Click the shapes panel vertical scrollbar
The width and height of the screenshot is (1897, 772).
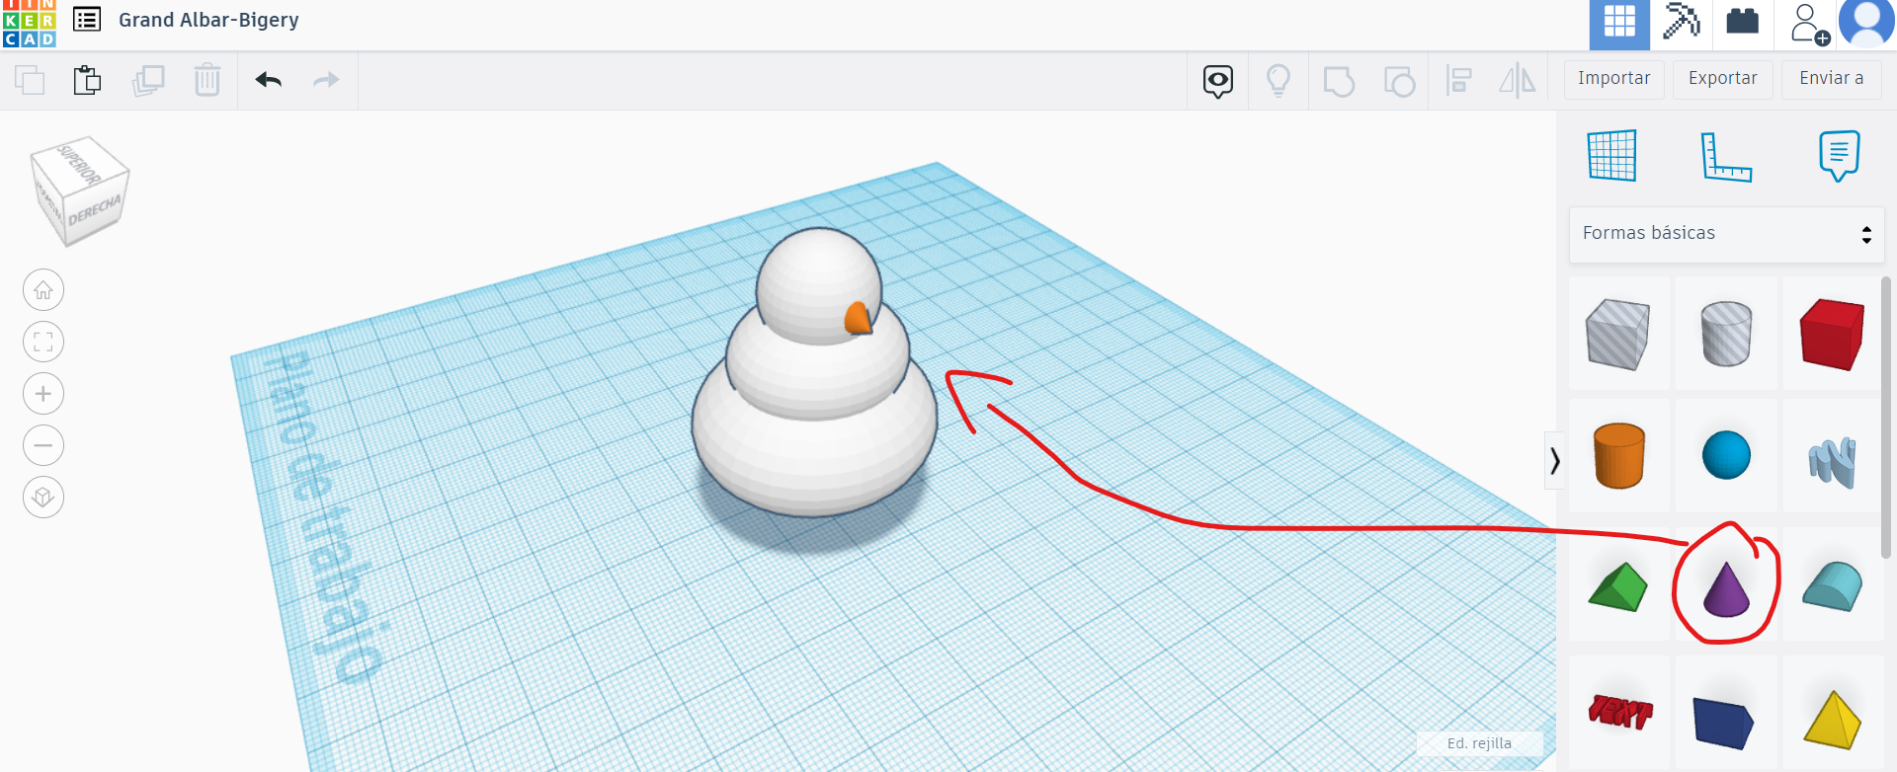[x=1886, y=417]
